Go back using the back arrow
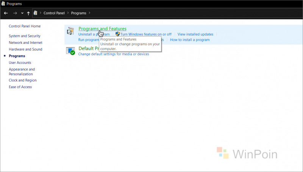Viewport: 303px width, 172px height. tap(6, 13)
